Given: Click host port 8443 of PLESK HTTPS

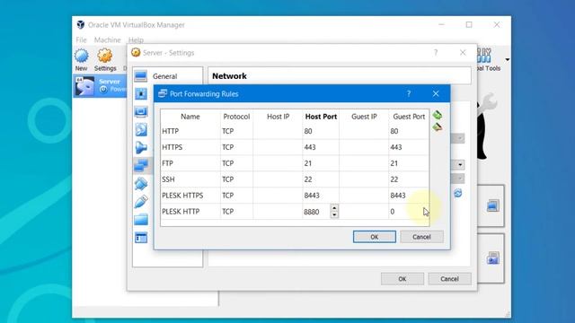Looking at the screenshot, I should point(321,196).
